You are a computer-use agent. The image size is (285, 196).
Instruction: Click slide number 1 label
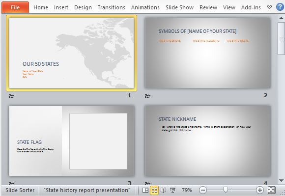point(129,95)
